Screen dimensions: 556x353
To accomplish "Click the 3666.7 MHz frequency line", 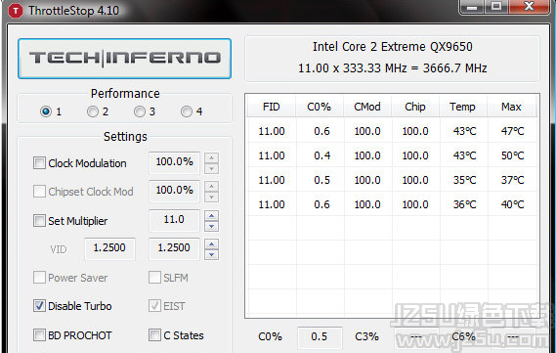I will click(x=393, y=68).
